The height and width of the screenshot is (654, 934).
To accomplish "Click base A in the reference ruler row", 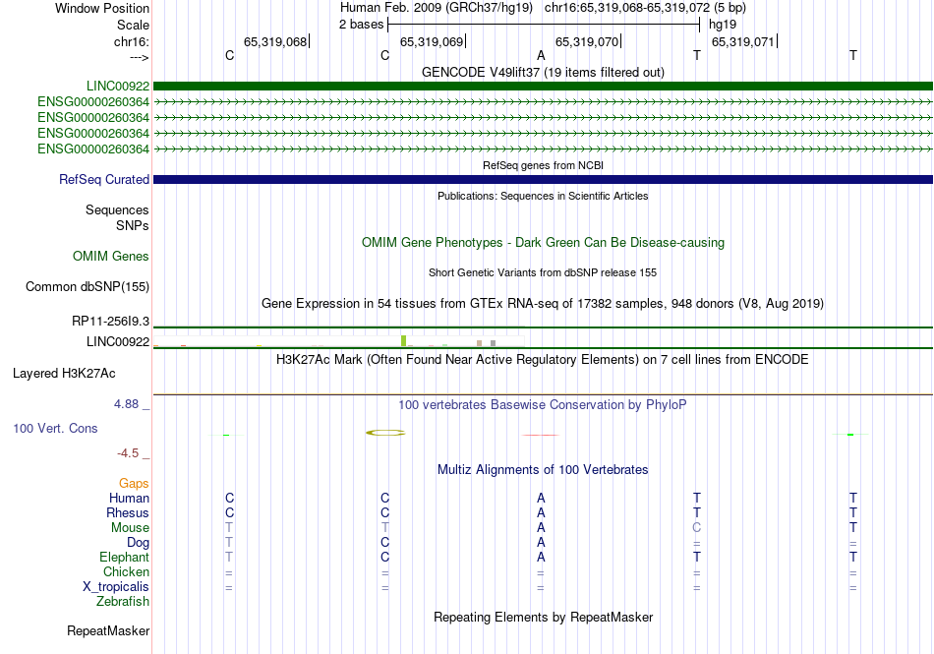I will [x=541, y=55].
